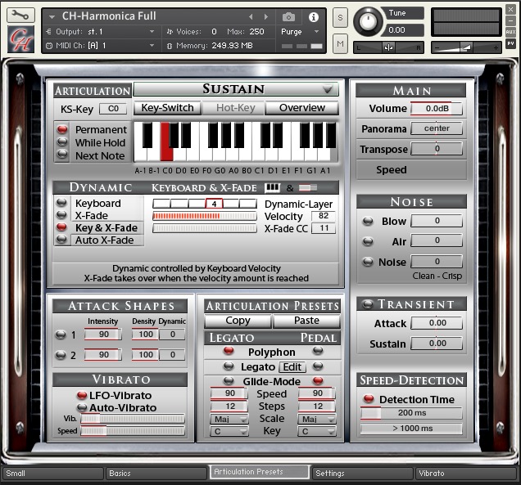Click the Copy articulation preset button
The height and width of the screenshot is (485, 521).
click(238, 321)
